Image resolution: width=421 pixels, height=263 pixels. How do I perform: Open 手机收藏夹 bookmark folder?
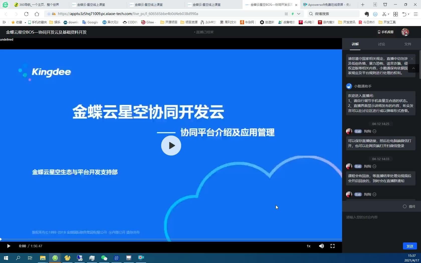coord(37,22)
